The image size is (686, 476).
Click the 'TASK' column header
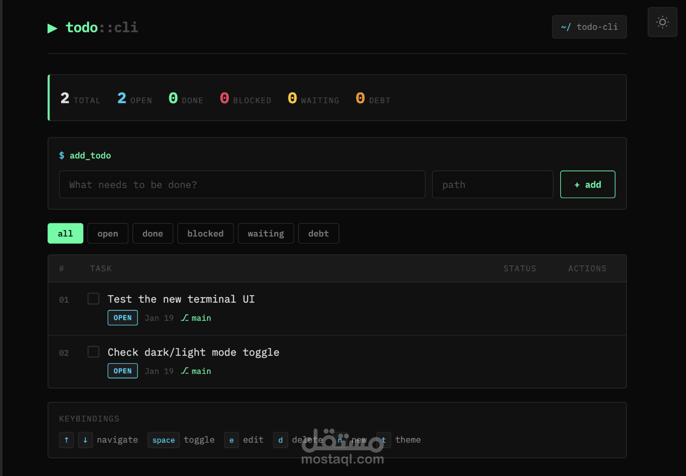[x=101, y=269]
